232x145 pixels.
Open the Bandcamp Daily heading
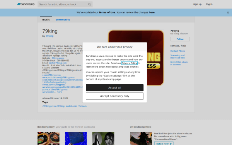point(46,127)
